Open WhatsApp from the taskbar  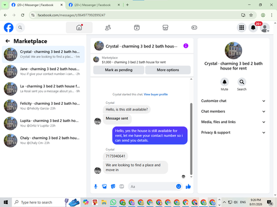click(x=113, y=202)
